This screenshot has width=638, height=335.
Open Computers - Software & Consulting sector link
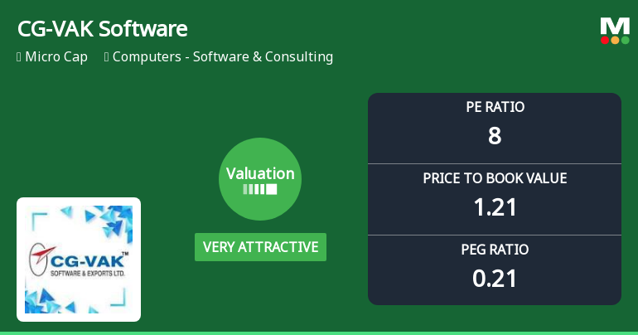point(222,57)
